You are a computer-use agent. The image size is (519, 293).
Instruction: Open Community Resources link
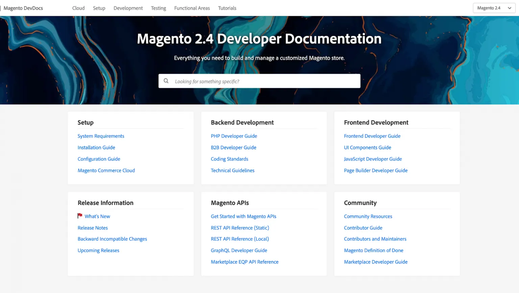(368, 216)
